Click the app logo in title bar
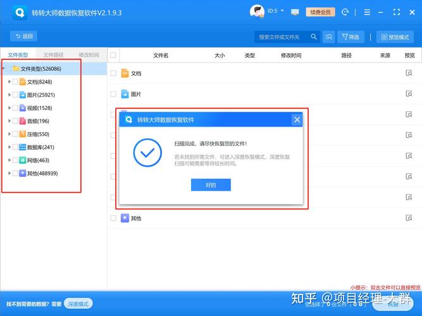This screenshot has width=422, height=316. click(x=20, y=13)
